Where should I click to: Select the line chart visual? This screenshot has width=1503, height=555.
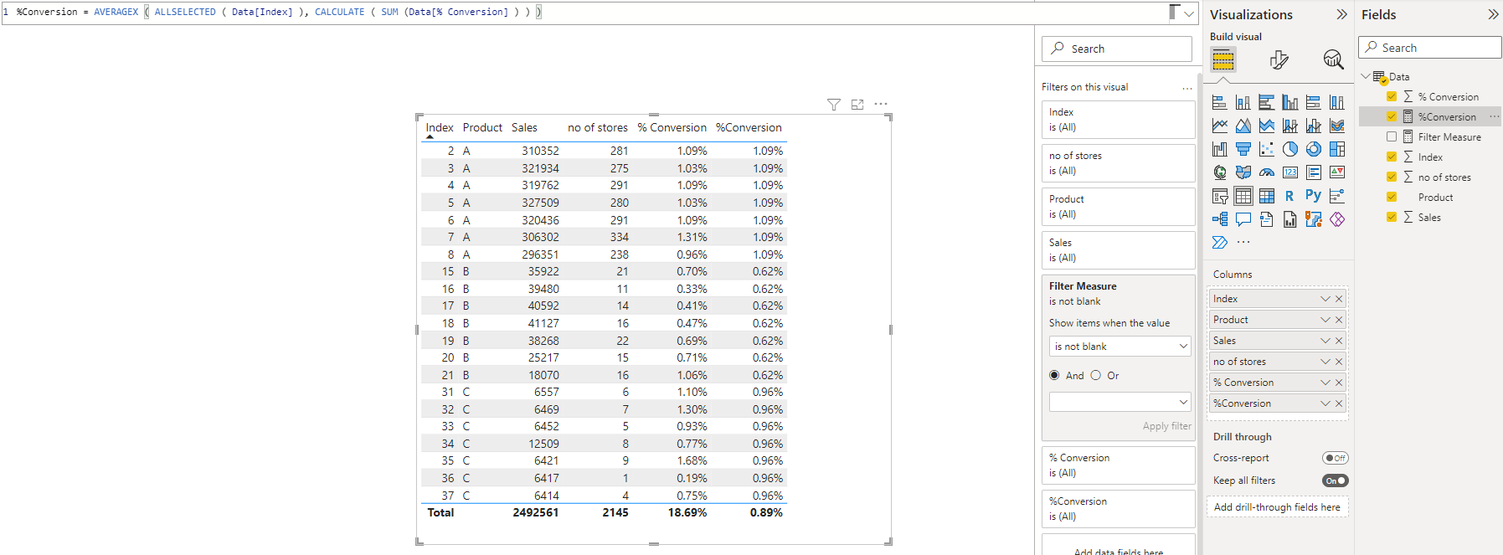pyautogui.click(x=1220, y=126)
